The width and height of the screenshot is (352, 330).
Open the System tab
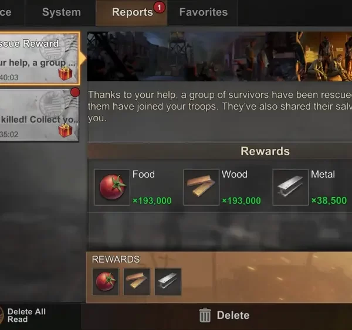(x=61, y=12)
